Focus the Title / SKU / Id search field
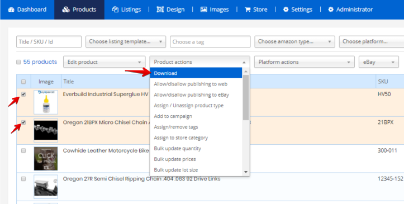The width and height of the screenshot is (404, 204). tap(49, 42)
